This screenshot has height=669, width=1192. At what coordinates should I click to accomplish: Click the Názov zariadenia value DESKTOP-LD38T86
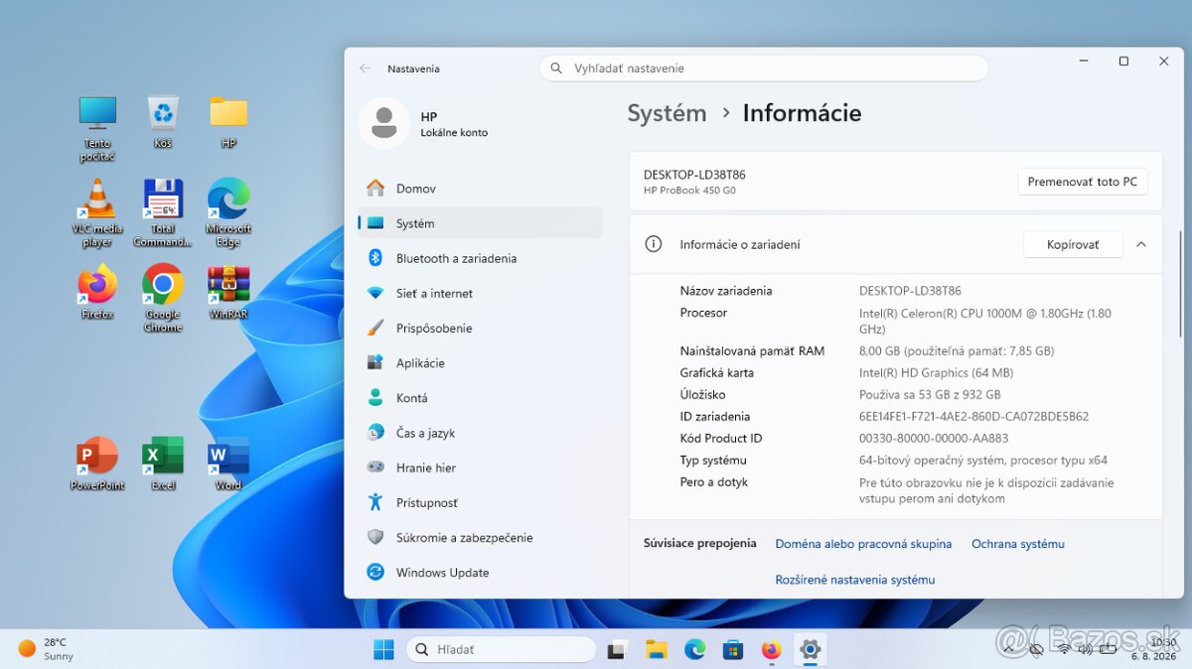[910, 291]
